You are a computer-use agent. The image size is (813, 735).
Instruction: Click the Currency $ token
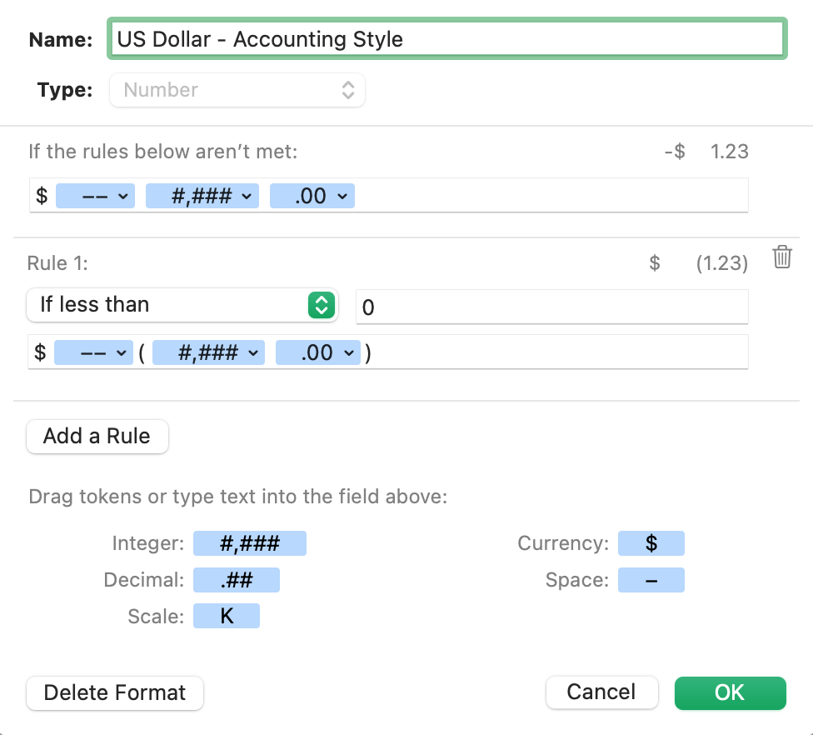coord(651,544)
